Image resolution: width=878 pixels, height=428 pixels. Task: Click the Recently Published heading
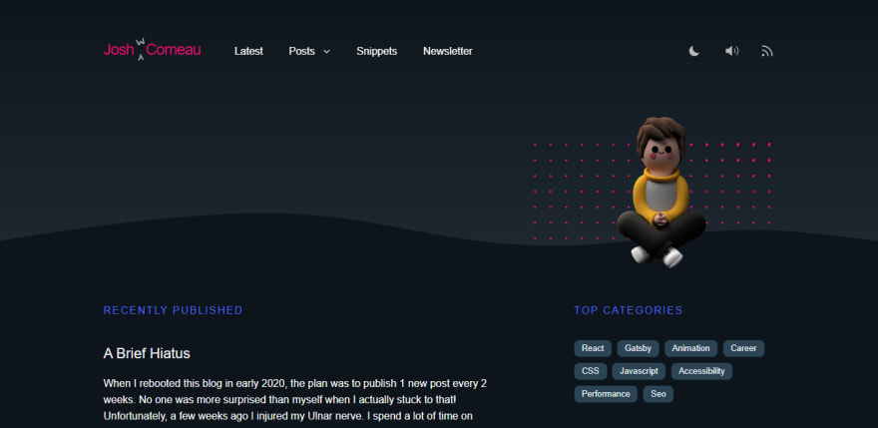point(173,310)
